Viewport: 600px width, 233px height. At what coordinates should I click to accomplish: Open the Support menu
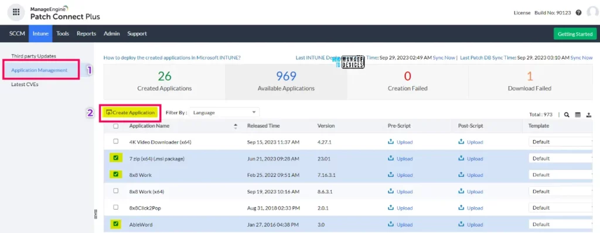coord(137,34)
